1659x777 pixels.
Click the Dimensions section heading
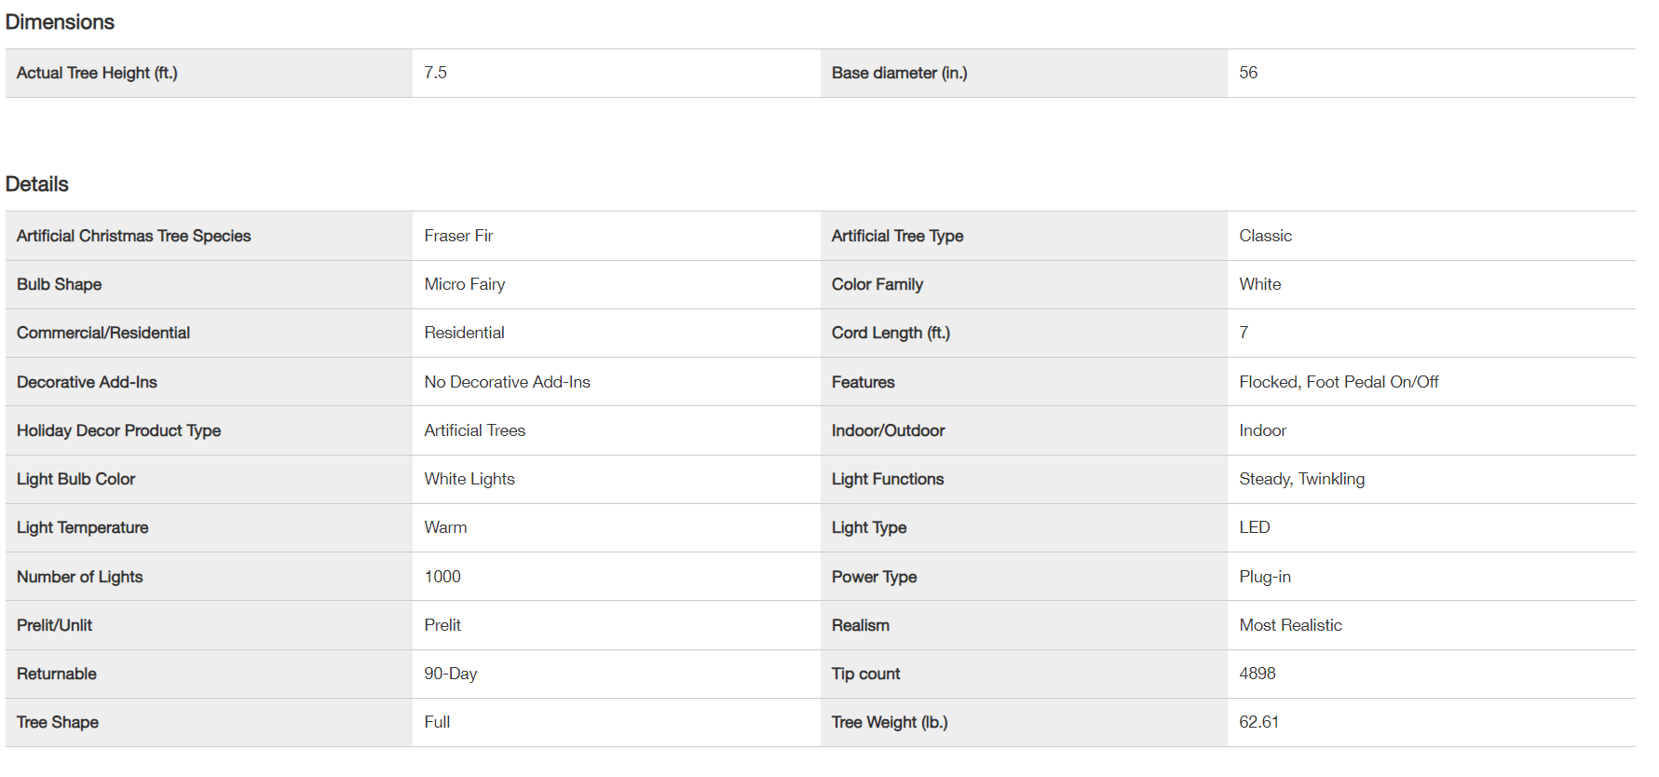click(60, 22)
